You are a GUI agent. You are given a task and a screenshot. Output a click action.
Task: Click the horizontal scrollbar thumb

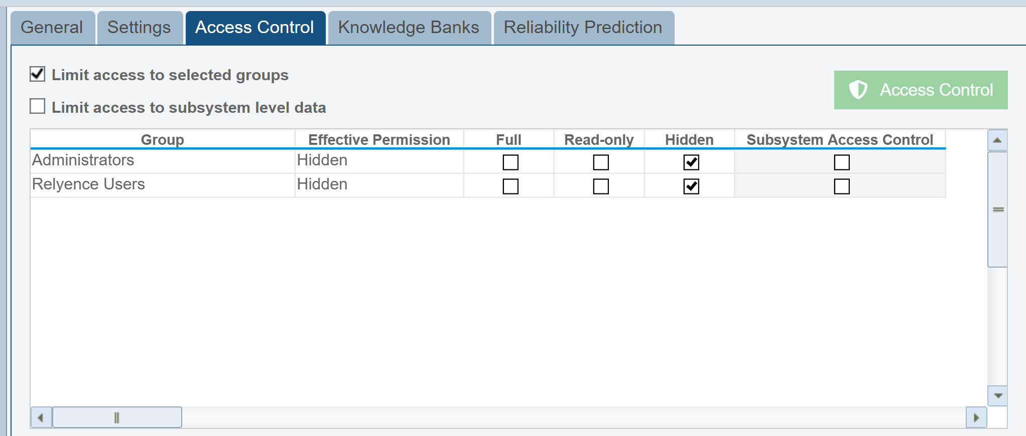[117, 417]
